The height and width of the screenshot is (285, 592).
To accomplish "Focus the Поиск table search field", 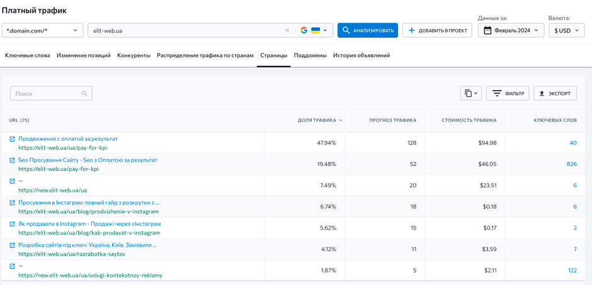I will click(x=51, y=94).
